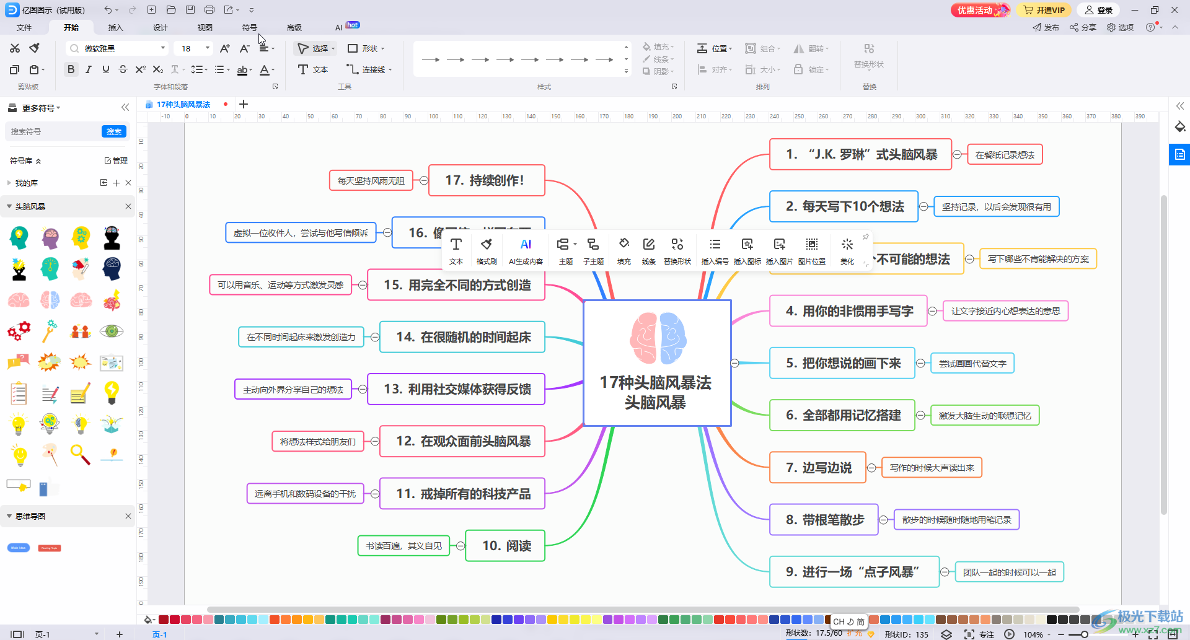Select the red gears symbol
Screen dimensions: 1190x640
click(19, 331)
